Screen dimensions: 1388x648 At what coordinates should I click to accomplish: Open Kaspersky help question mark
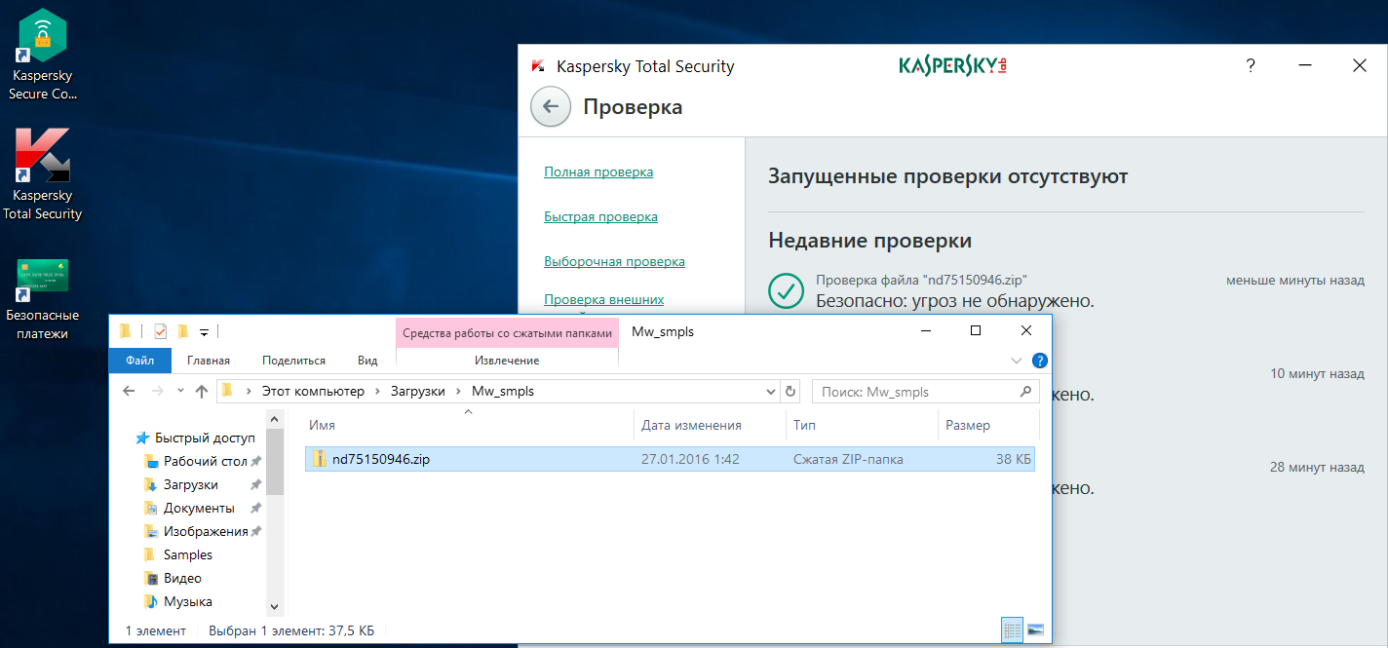tap(1251, 66)
